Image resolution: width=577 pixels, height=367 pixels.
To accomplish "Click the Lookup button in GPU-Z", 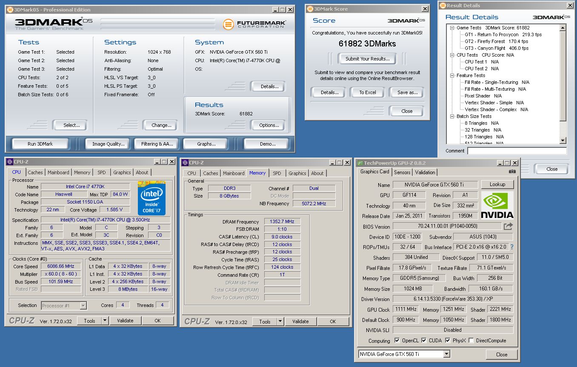I will click(x=497, y=184).
